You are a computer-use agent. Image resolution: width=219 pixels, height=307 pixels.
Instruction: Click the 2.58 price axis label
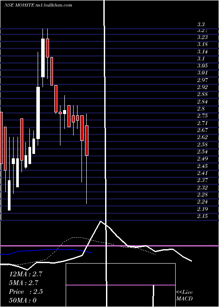click(x=202, y=144)
